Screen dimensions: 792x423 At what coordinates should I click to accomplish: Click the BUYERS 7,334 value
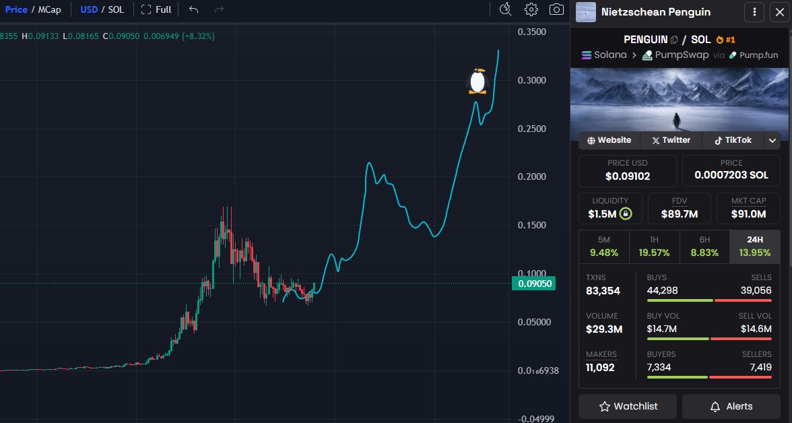click(659, 367)
